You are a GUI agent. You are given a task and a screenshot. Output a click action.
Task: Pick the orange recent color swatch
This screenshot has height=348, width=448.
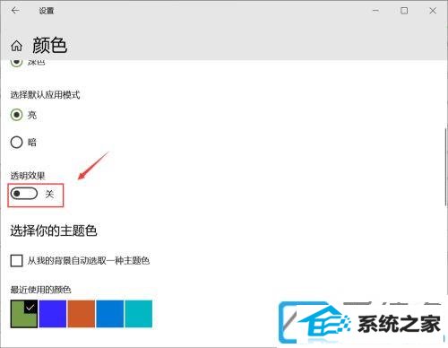pyautogui.click(x=82, y=314)
